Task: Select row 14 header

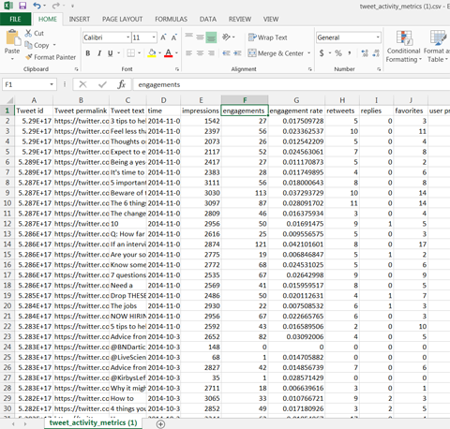Action: click(x=7, y=244)
